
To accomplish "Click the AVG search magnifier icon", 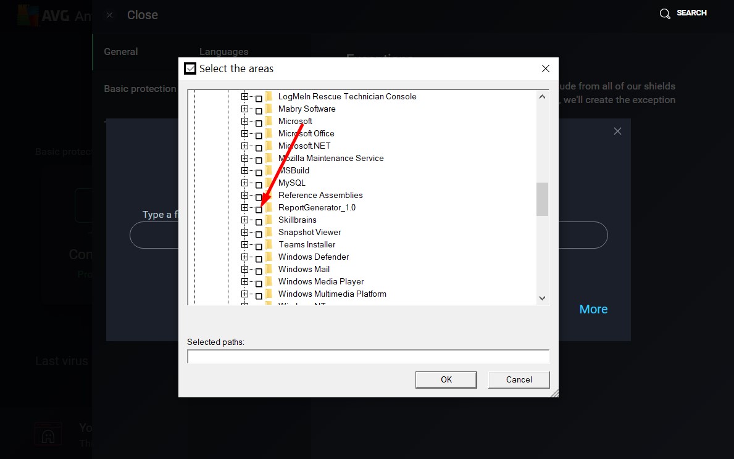I will point(665,14).
